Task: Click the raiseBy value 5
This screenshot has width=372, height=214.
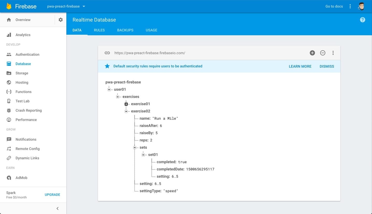Action: click(156, 133)
